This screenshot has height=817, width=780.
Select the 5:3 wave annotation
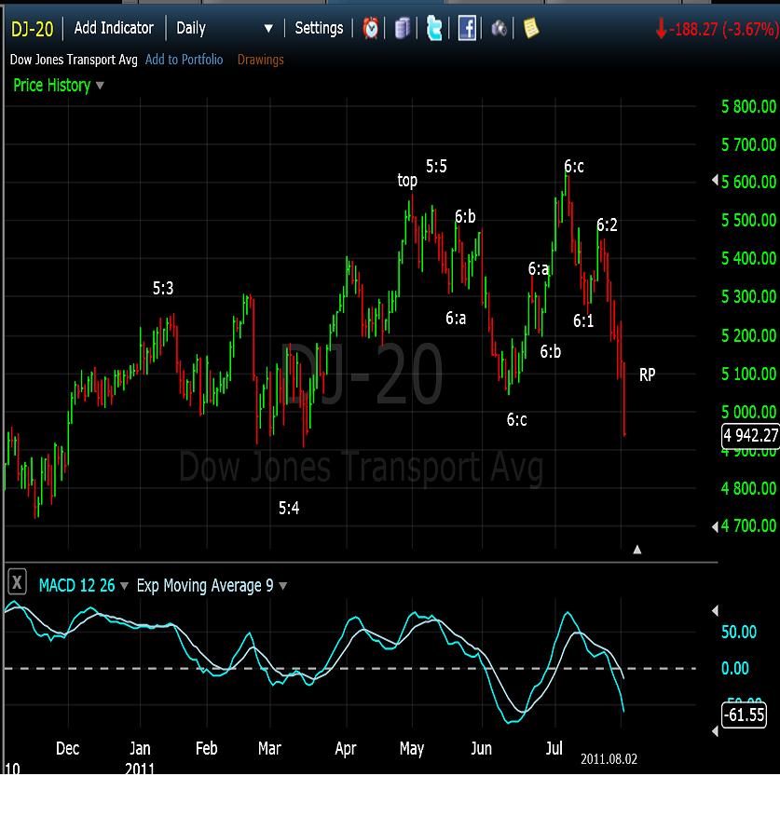tap(163, 288)
